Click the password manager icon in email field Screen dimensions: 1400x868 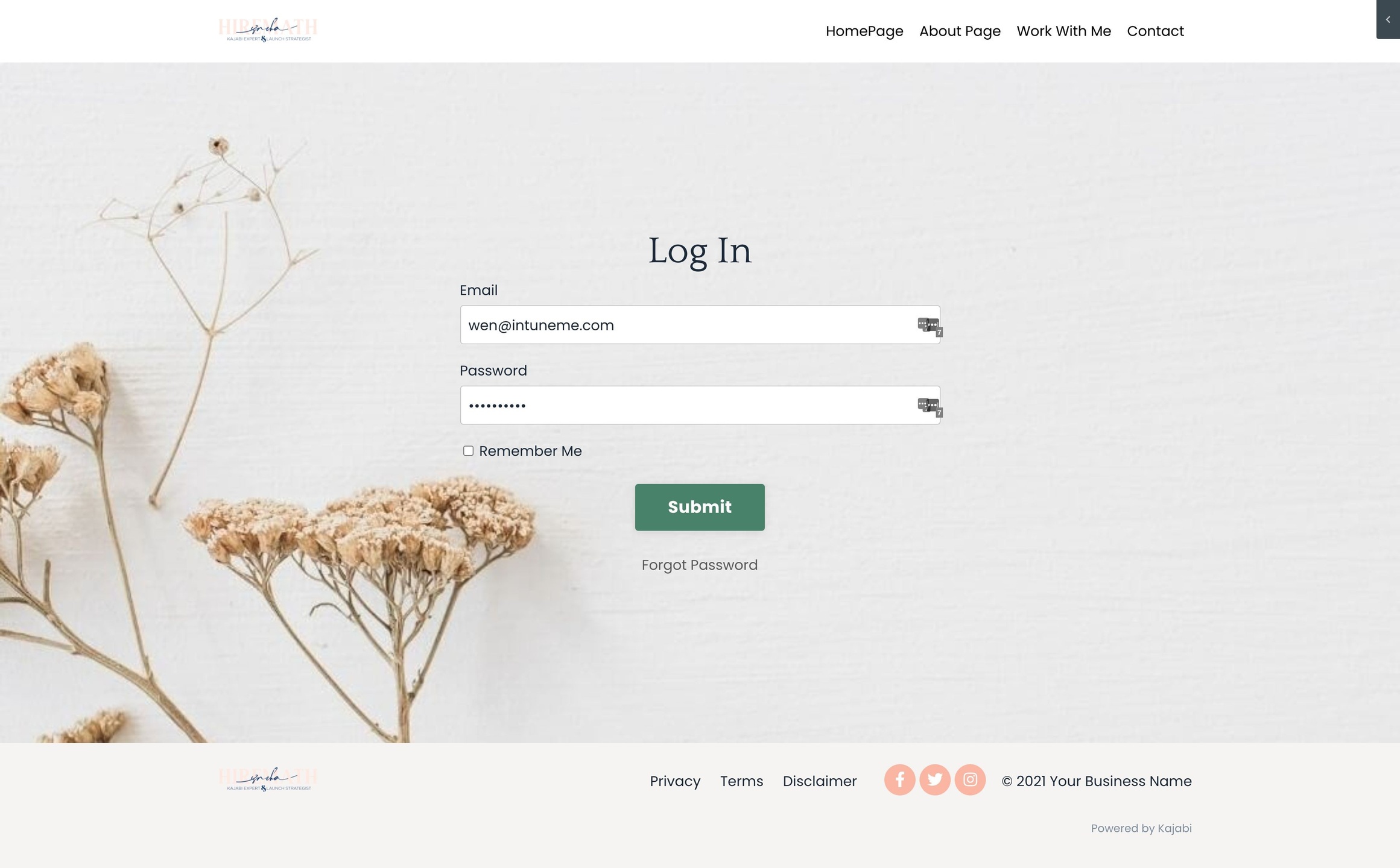point(928,324)
